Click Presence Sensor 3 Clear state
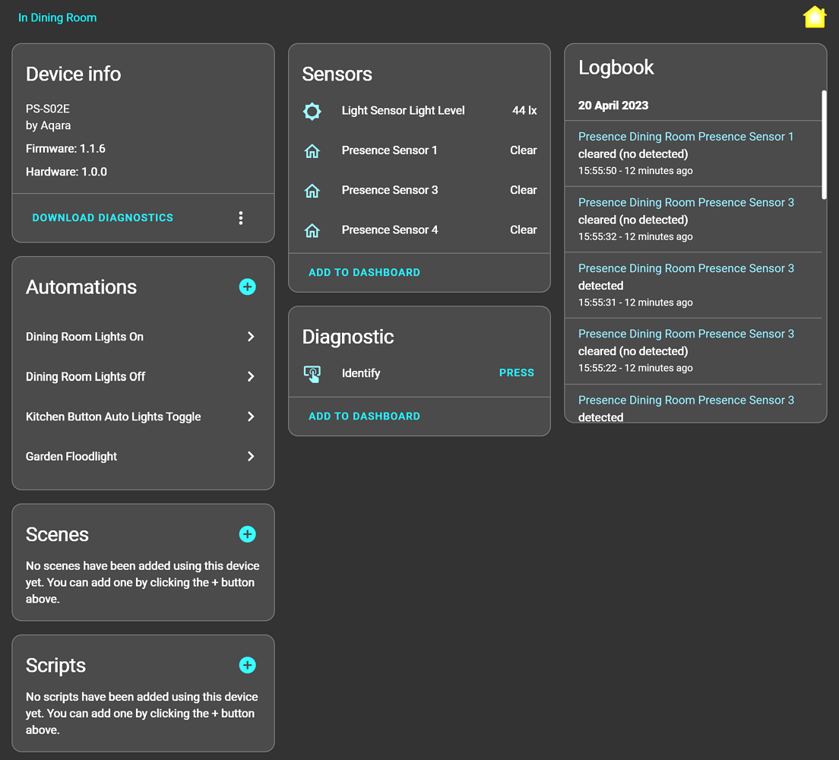The image size is (839, 760). click(524, 190)
